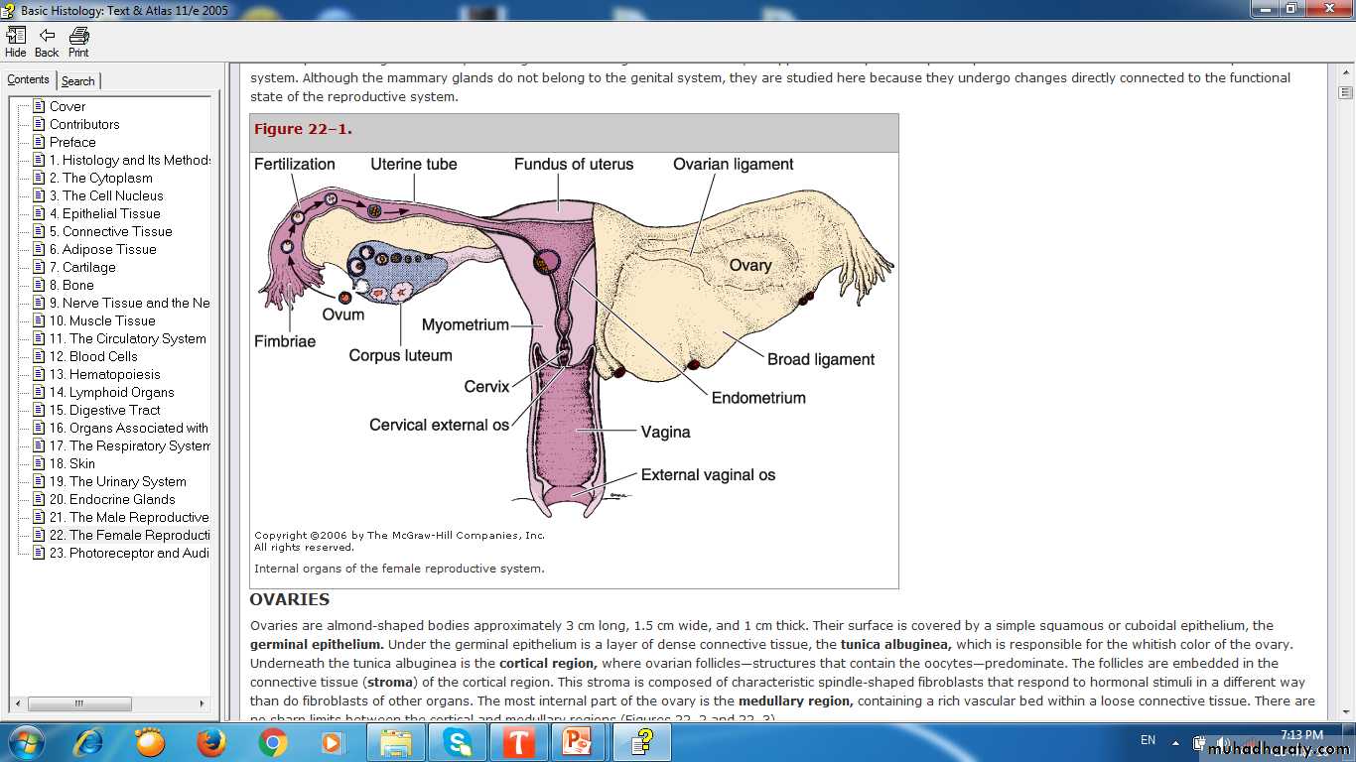Select 22. The Female Reproductive chapter

click(128, 535)
